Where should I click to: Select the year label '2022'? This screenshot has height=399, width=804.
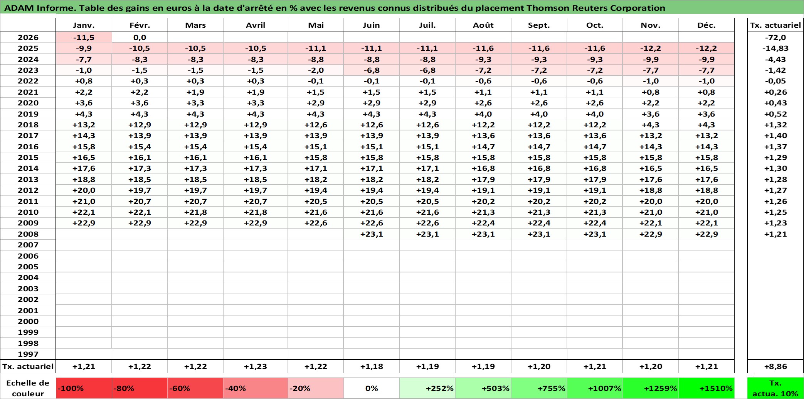pos(28,81)
